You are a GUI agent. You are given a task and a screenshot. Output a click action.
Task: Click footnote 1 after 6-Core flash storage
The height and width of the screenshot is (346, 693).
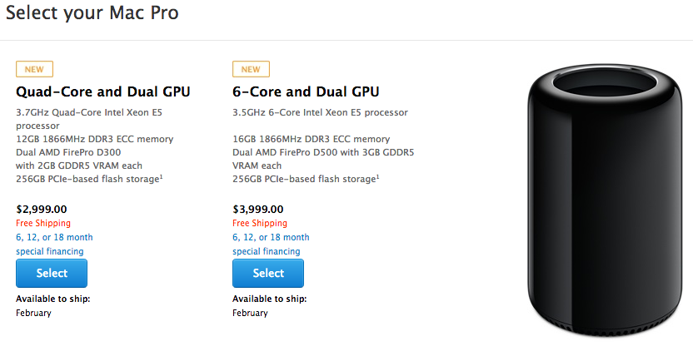pos(377,175)
